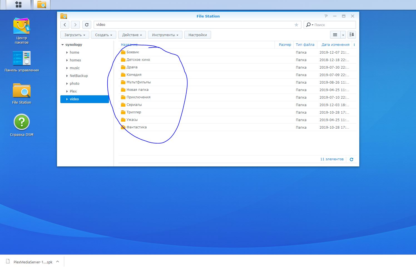Expand the home folder tree arrow

click(x=67, y=53)
